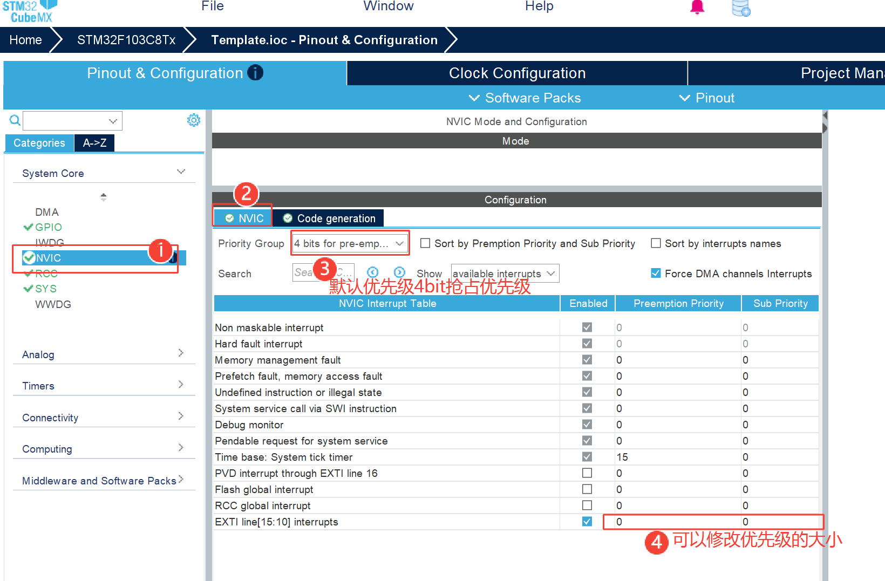Switch sidebar to A->Z view
This screenshot has height=581, width=885.
click(94, 143)
